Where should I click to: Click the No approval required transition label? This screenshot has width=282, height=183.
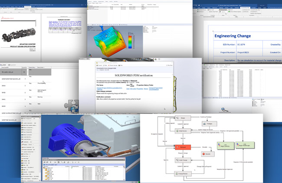pyautogui.click(x=157, y=134)
